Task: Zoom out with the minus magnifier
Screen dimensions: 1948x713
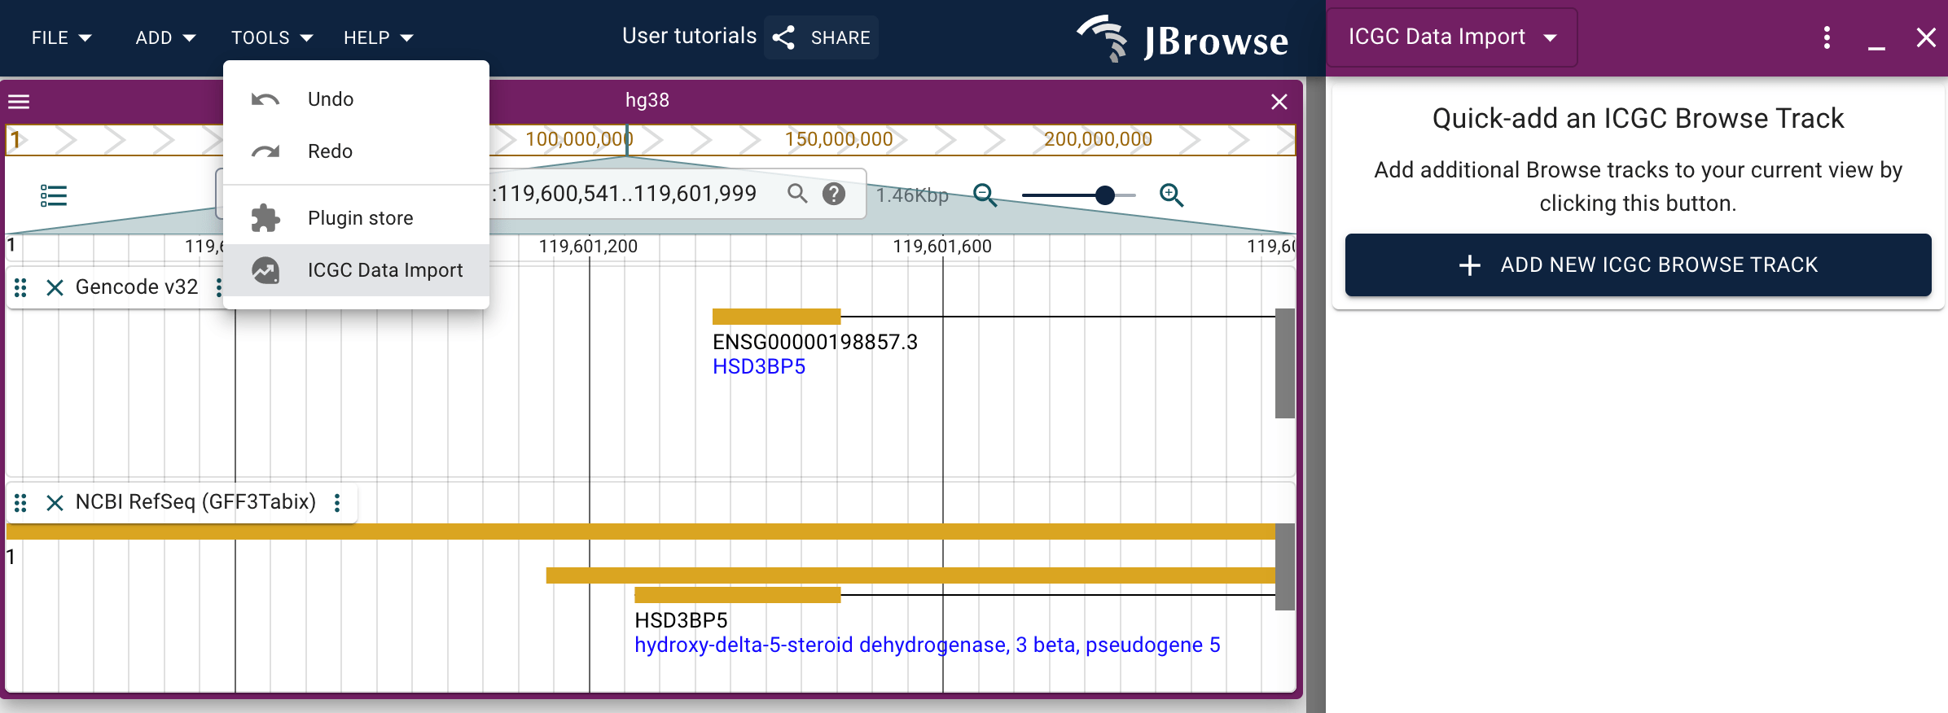Action: tap(985, 195)
